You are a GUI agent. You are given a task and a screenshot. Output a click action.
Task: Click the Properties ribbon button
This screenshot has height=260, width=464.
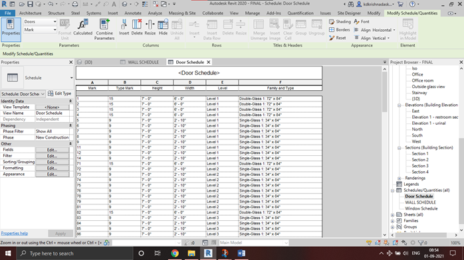click(11, 29)
